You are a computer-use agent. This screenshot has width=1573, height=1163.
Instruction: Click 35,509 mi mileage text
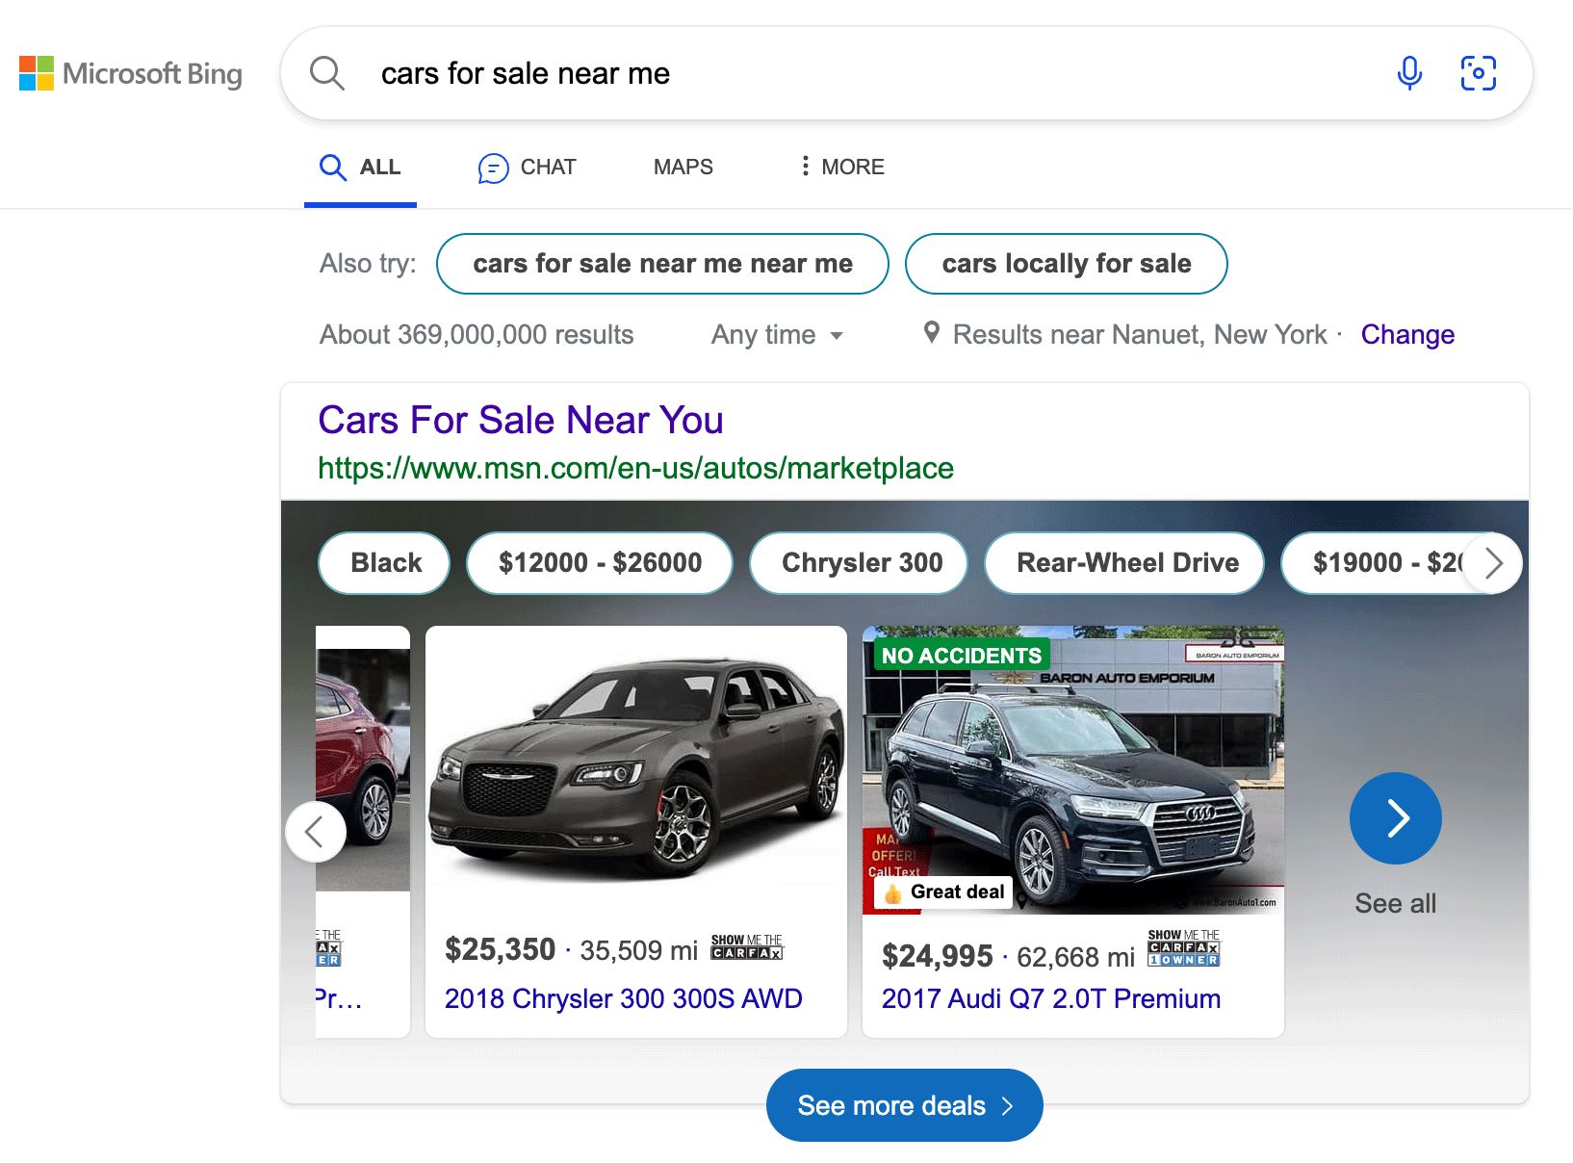639,951
